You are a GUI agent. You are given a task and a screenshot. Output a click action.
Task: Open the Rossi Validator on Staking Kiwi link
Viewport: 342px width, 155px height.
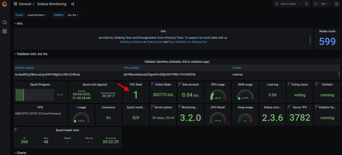click(x=188, y=42)
